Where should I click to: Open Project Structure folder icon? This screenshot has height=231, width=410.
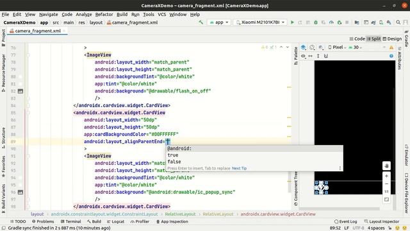[x=356, y=22]
